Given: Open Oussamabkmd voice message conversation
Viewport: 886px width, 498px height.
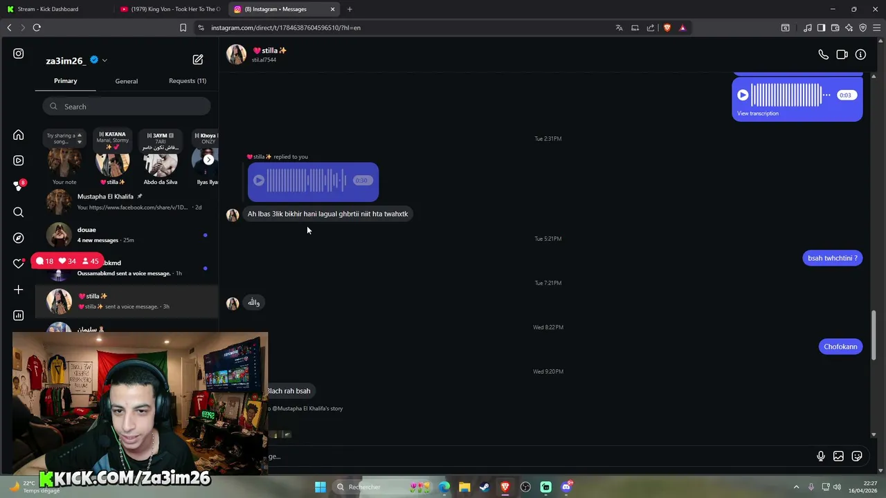Looking at the screenshot, I should tap(127, 268).
